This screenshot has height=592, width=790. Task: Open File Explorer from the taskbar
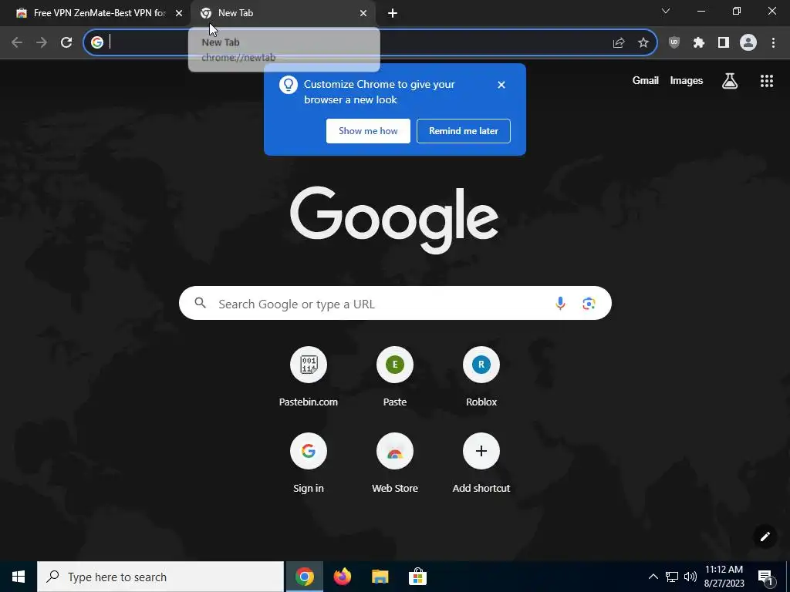click(x=380, y=577)
